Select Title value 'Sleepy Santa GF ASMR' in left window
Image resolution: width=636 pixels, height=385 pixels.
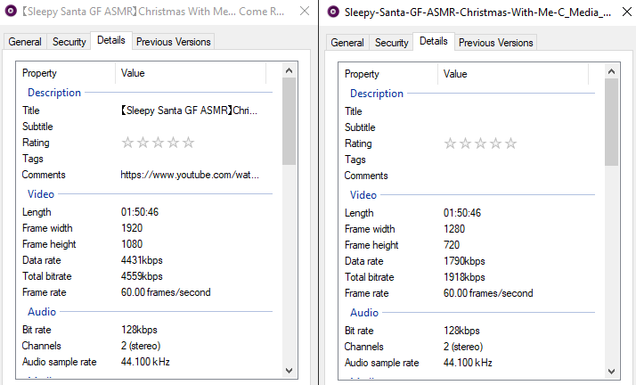189,111
